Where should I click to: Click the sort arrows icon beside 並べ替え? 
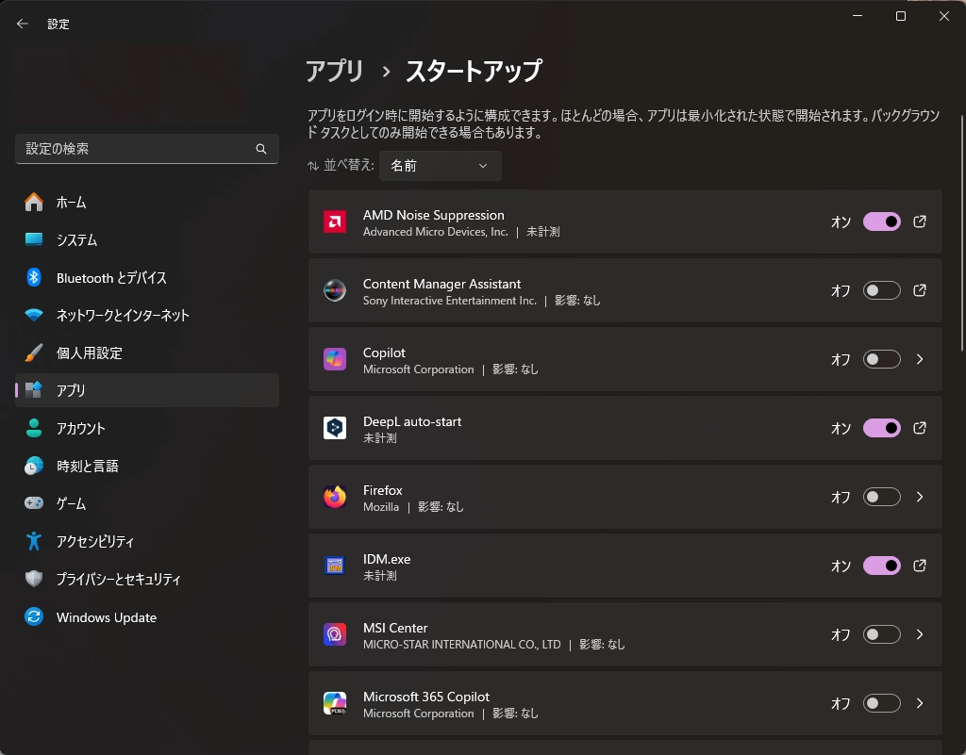tap(313, 166)
